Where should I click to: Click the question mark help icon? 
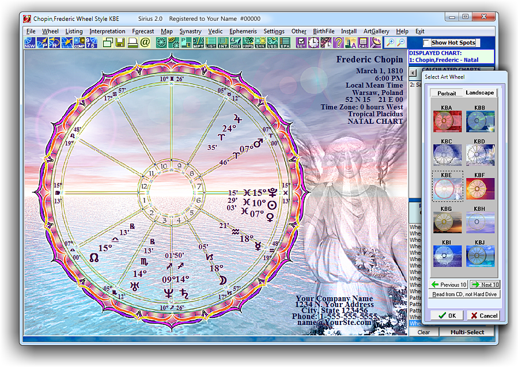point(338,43)
